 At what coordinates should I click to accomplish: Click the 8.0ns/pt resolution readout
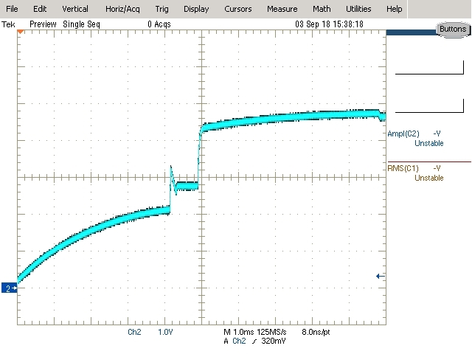tap(316, 332)
